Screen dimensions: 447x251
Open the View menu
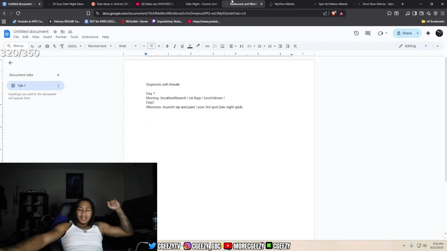point(36,37)
